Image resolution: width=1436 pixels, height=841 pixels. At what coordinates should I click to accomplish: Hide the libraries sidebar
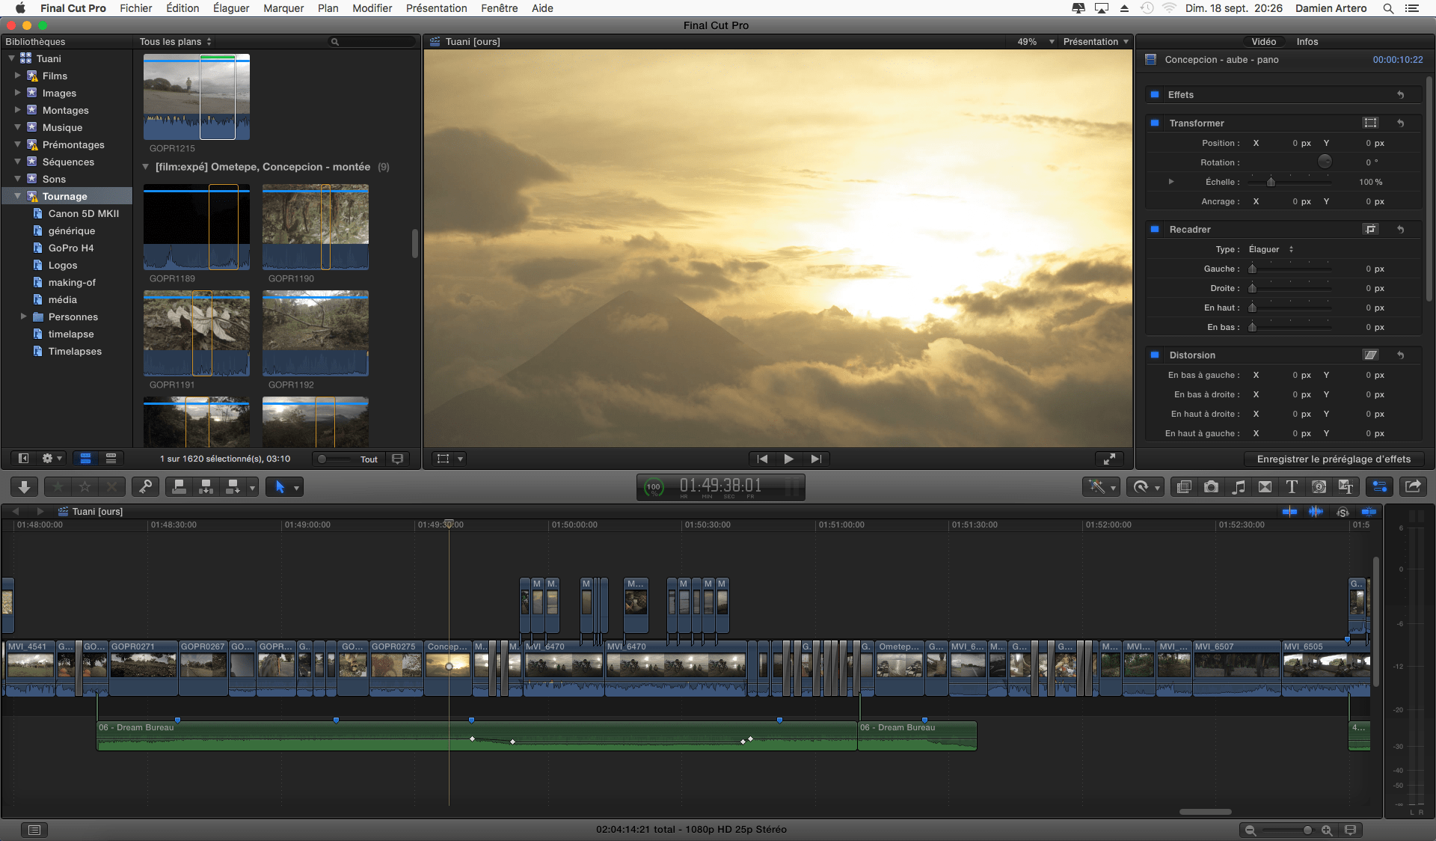[23, 459]
